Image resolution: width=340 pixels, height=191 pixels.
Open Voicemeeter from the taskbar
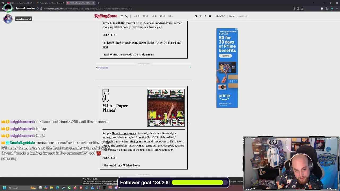(110, 188)
